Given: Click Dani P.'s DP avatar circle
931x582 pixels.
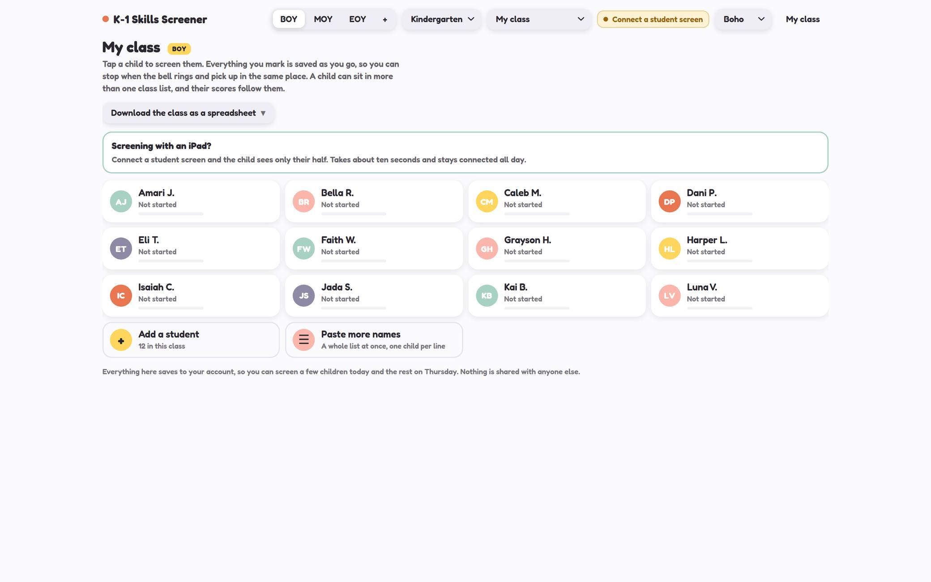Looking at the screenshot, I should [x=669, y=201].
